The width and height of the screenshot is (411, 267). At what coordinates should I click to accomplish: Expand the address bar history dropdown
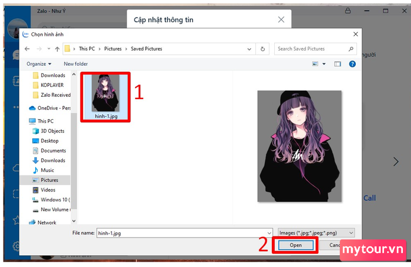click(x=250, y=49)
